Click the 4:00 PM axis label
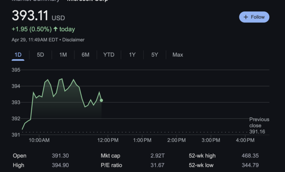 [x=245, y=140]
